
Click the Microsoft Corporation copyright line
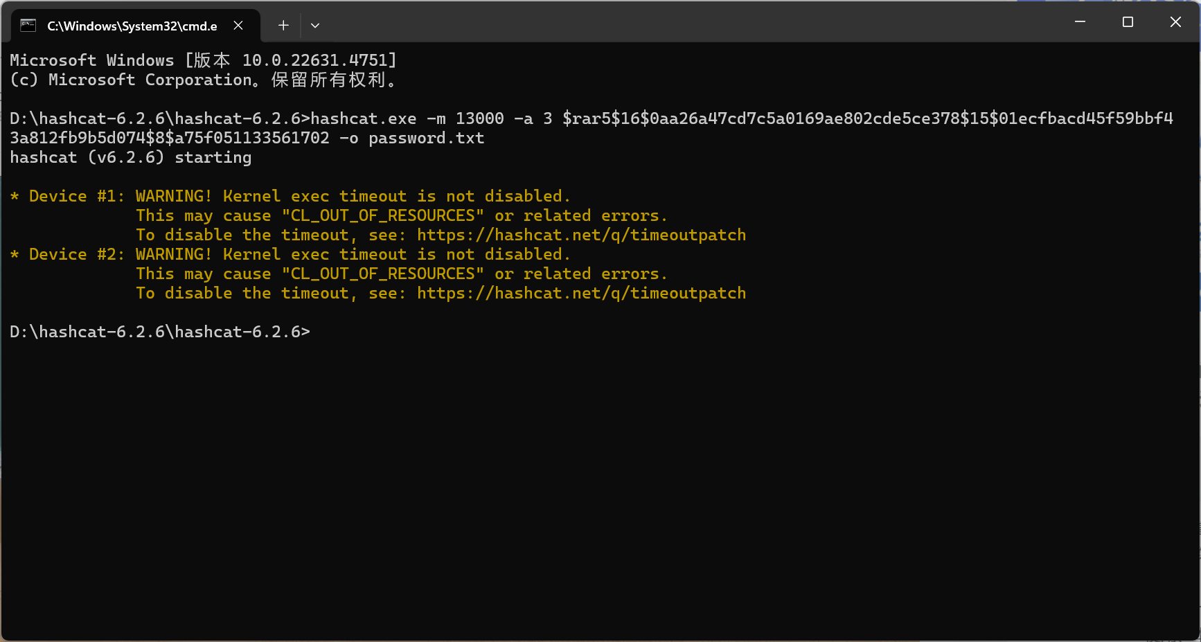(x=202, y=80)
